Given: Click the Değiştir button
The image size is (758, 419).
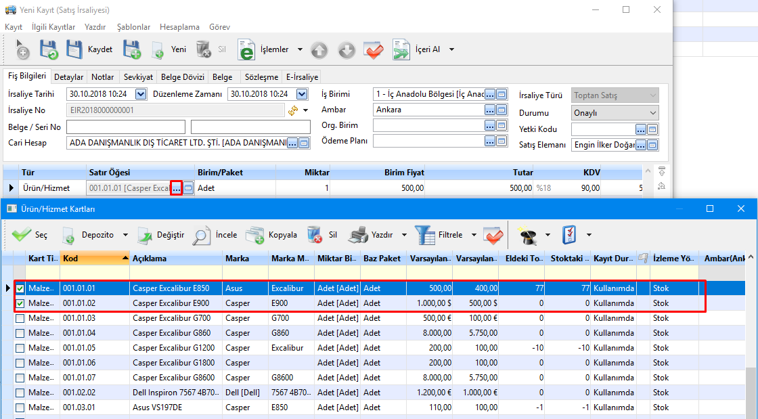Looking at the screenshot, I should coord(161,235).
